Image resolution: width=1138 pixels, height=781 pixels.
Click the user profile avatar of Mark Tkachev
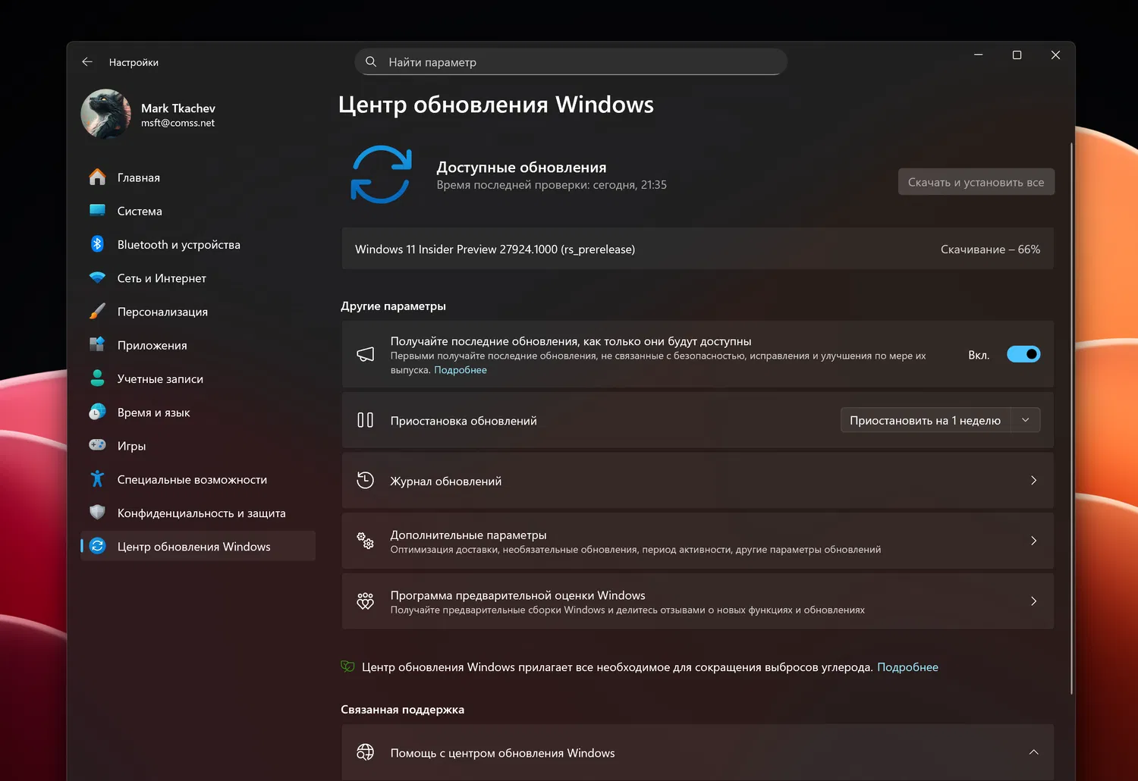[x=105, y=114]
